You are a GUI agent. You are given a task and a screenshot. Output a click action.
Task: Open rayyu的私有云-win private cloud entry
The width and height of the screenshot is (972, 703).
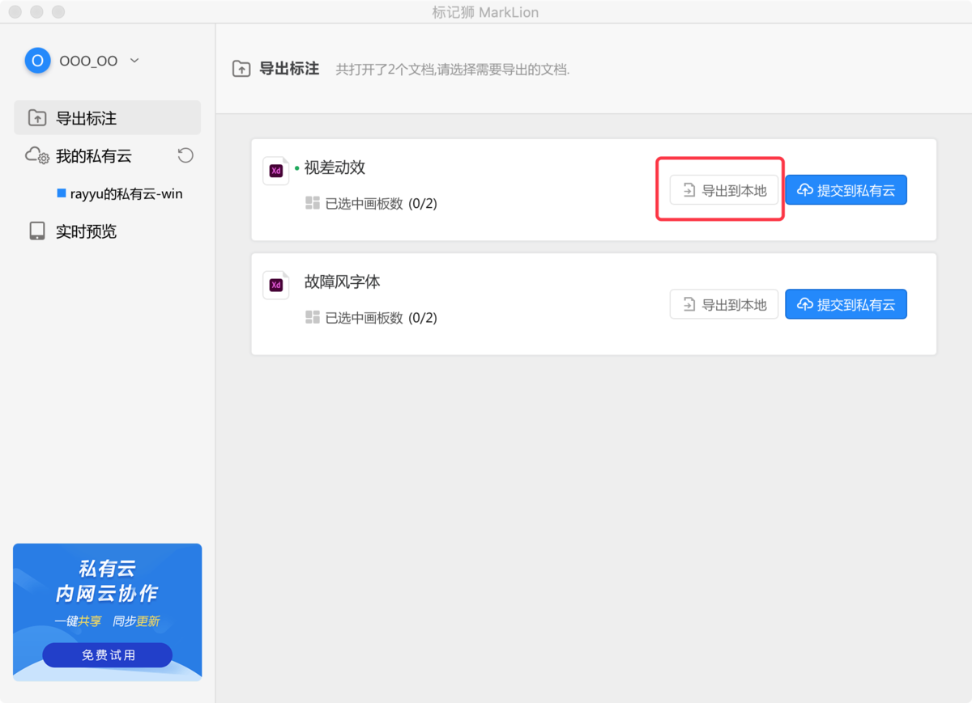pyautogui.click(x=125, y=194)
